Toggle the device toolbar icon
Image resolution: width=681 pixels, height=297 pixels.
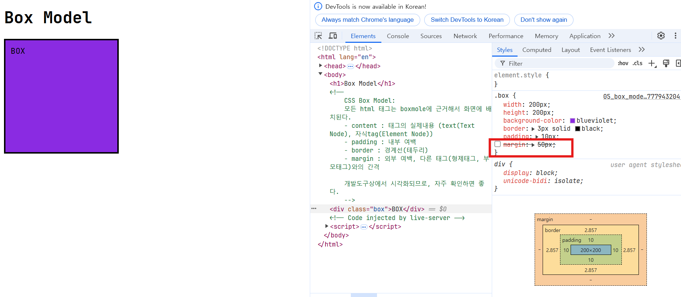(x=333, y=36)
